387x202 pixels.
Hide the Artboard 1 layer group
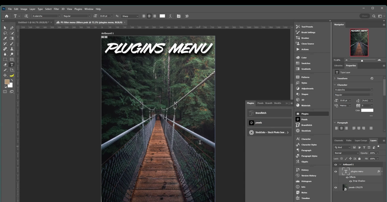(x=335, y=164)
